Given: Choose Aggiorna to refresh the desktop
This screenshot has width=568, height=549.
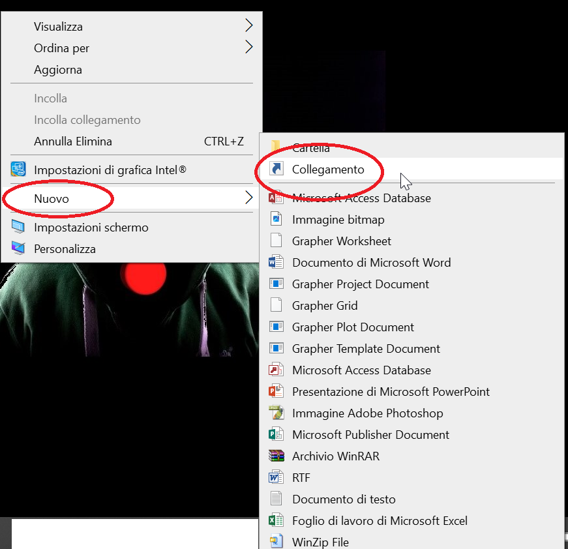Looking at the screenshot, I should point(132,70).
